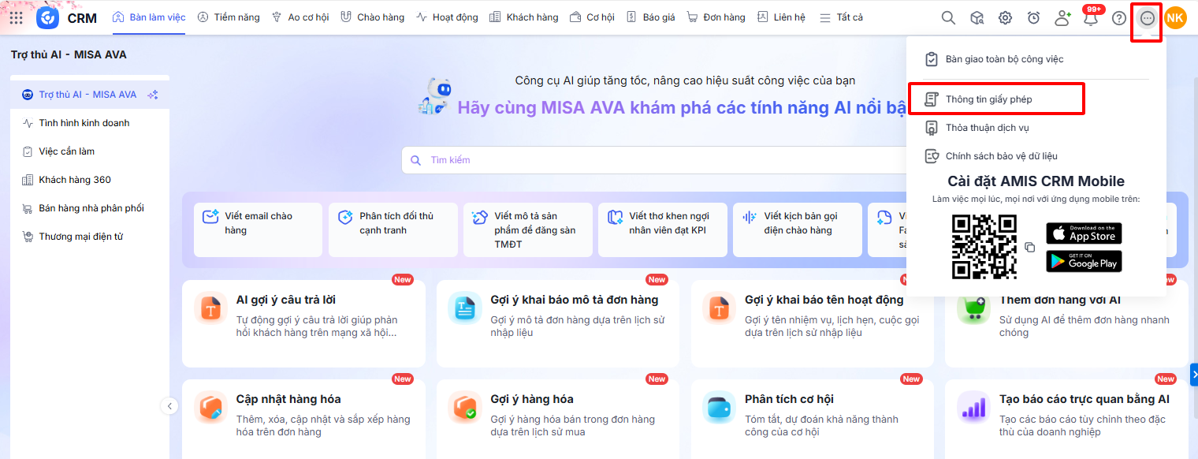
Task: Open the Tiềm năng tab
Action: click(229, 17)
